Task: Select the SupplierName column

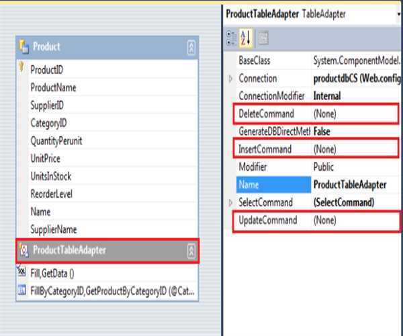Action: pyautogui.click(x=54, y=229)
